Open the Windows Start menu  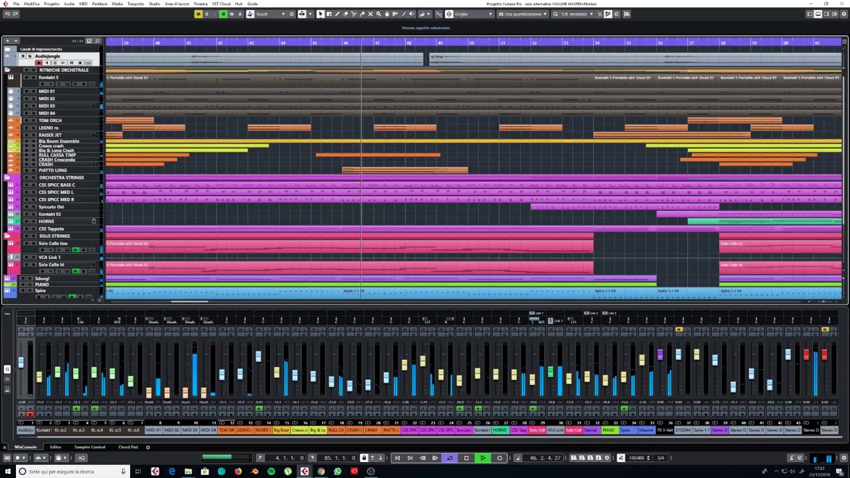(x=7, y=471)
